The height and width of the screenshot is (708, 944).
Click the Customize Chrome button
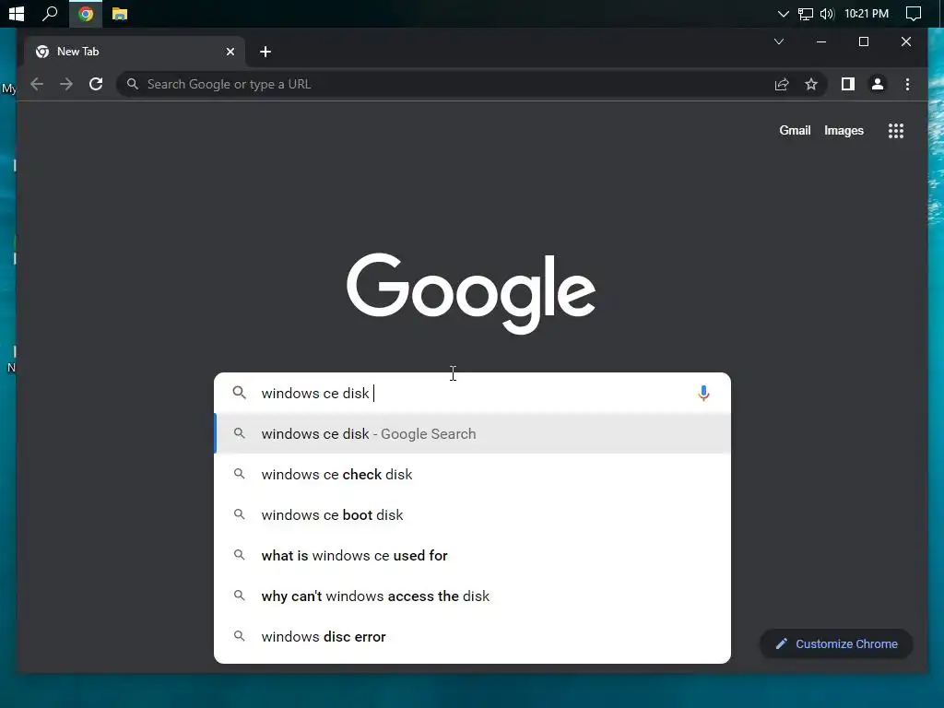[836, 643]
